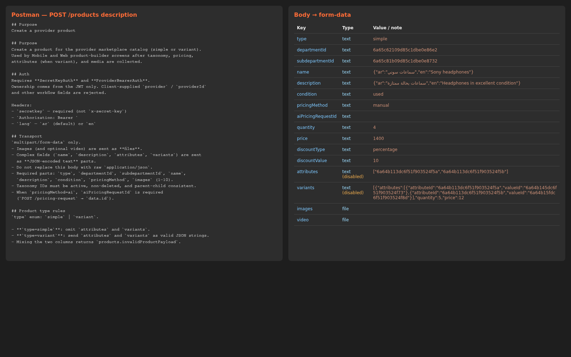Select the 'subdepartmentId' key
The image size is (571, 357).
coord(315,61)
